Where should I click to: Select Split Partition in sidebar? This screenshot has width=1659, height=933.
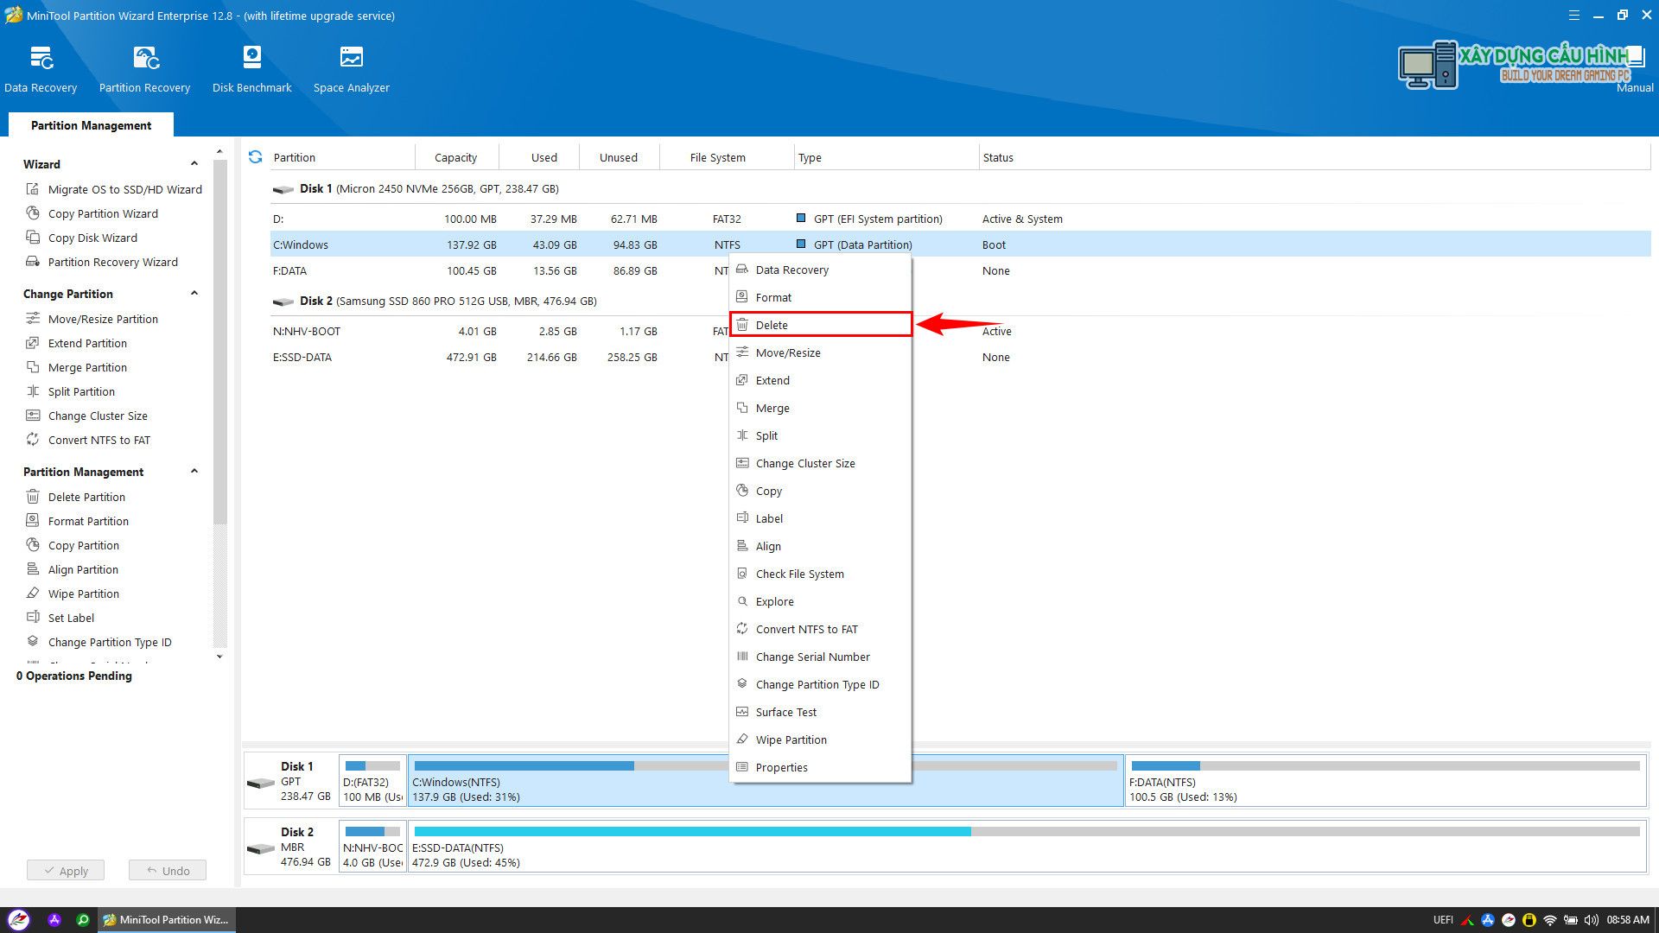point(71,391)
